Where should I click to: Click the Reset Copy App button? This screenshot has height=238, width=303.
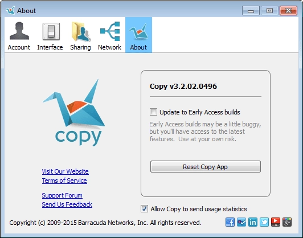pyautogui.click(x=206, y=166)
